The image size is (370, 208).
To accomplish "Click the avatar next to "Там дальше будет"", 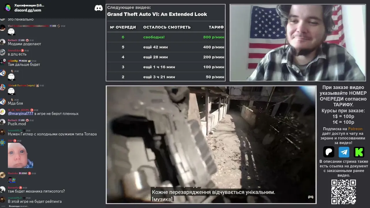I will [x=3, y=62].
